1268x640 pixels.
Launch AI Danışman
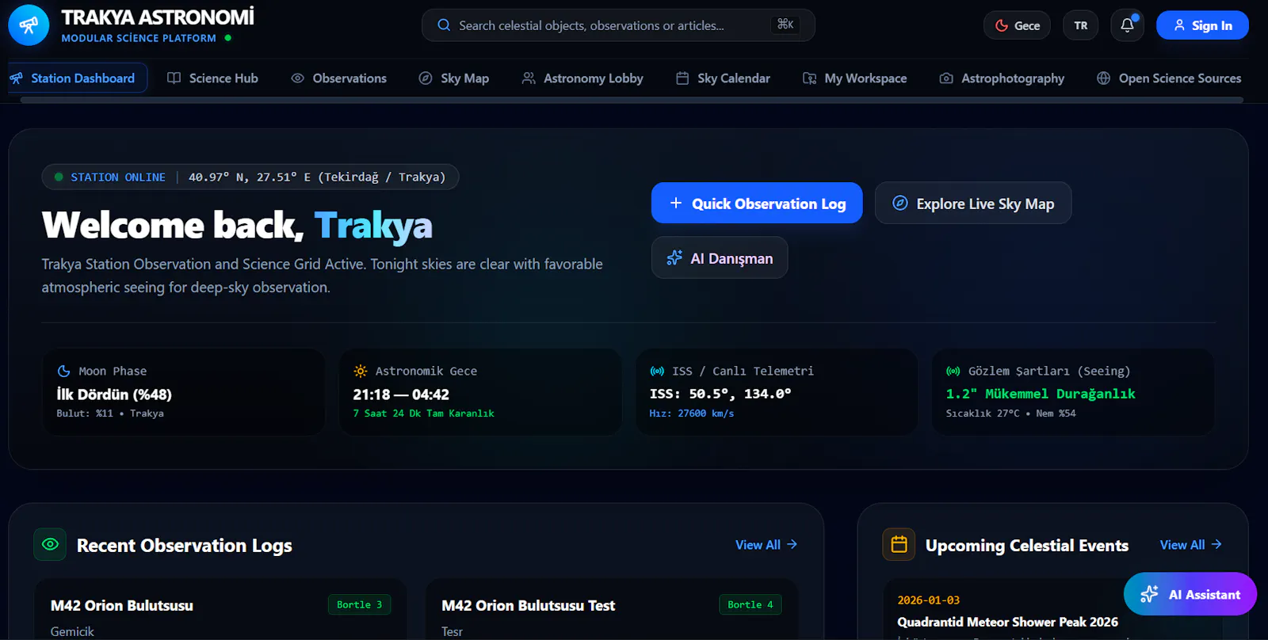coord(720,257)
